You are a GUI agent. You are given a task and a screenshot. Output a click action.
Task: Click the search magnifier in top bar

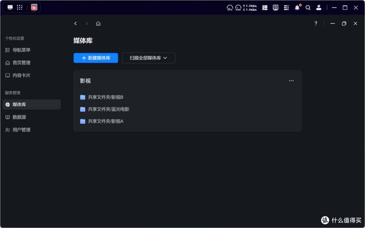coord(308,8)
